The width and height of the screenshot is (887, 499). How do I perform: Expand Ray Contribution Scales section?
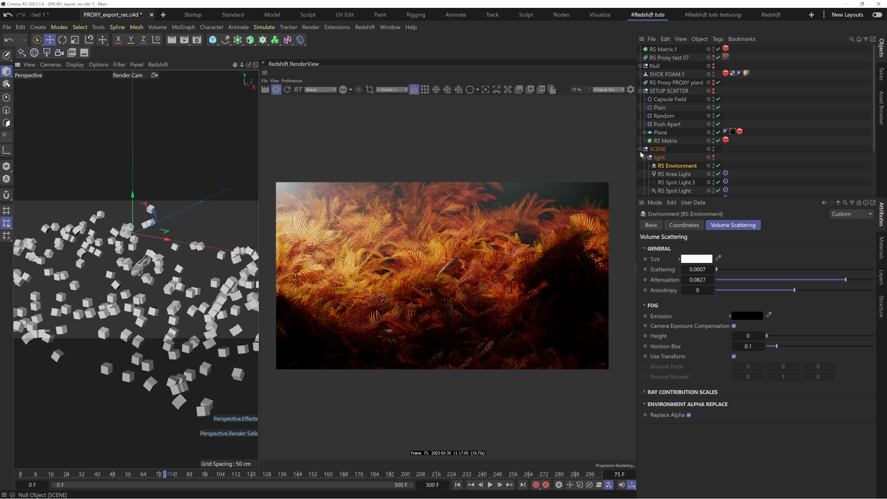point(682,392)
